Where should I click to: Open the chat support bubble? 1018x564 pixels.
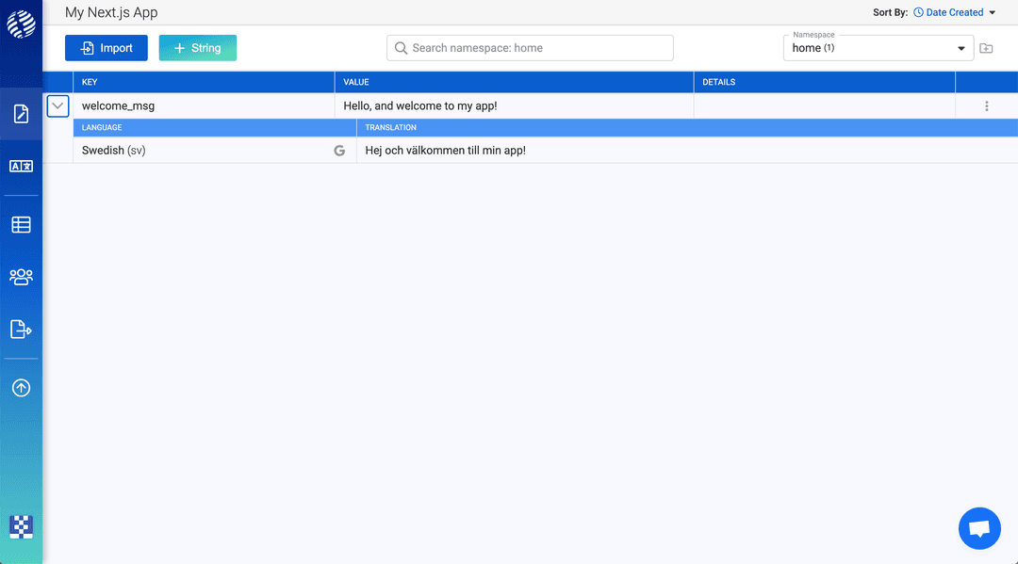click(x=979, y=528)
